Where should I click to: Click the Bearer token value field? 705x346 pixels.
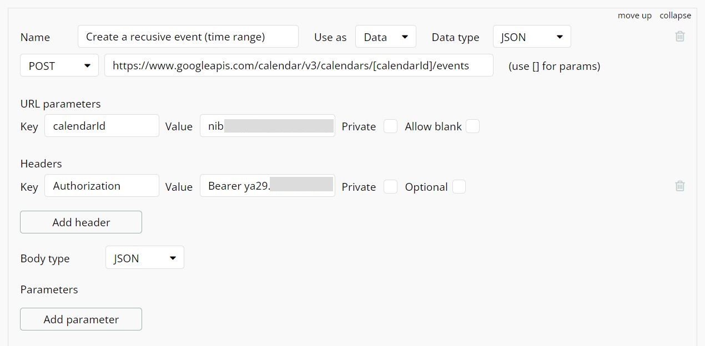point(267,186)
